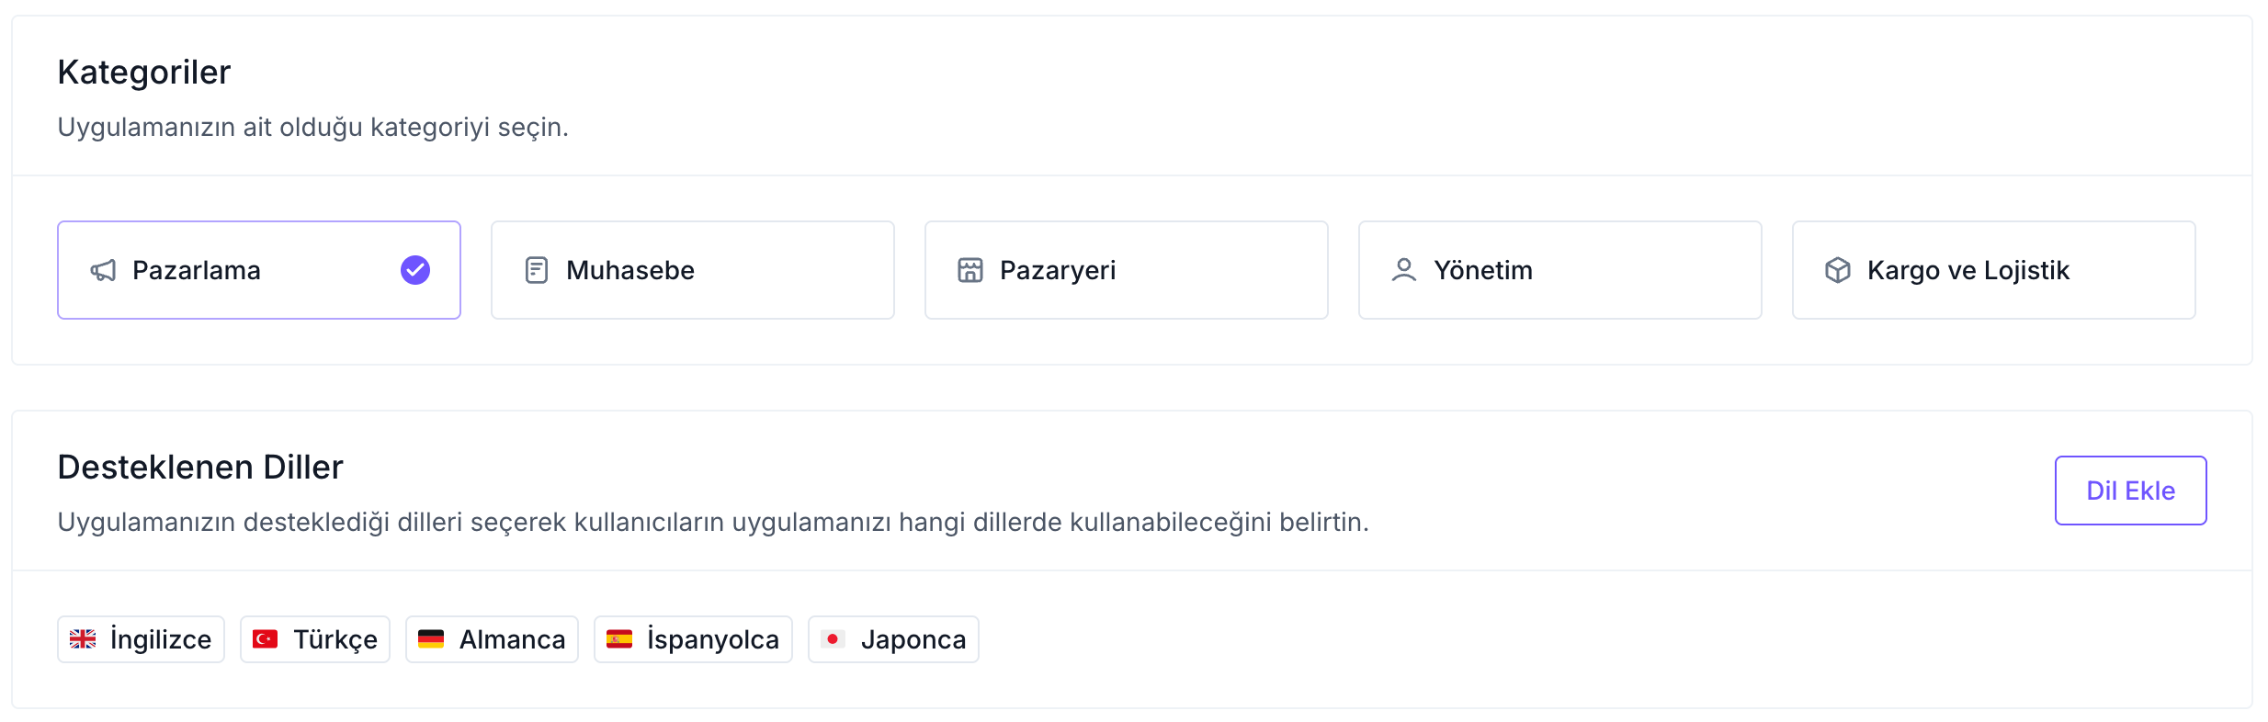Select the Kargo ve Lojistik category card

click(1992, 269)
